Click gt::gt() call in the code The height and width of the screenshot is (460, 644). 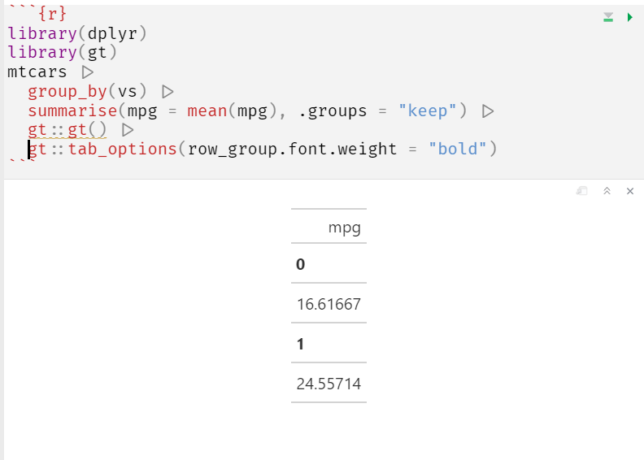pos(67,130)
